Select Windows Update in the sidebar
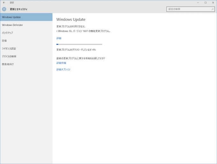217x164 pixels. pos(26,17)
